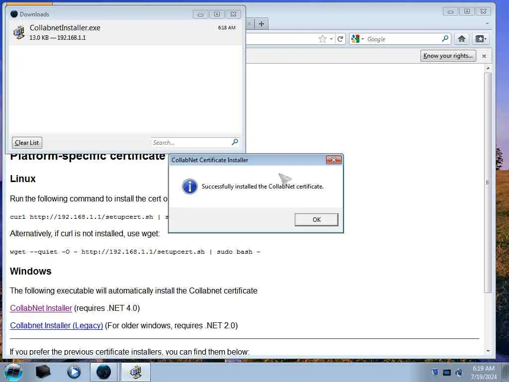Viewport: 509px width, 382px height.
Task: Minimize the browser window
Action: [450, 11]
